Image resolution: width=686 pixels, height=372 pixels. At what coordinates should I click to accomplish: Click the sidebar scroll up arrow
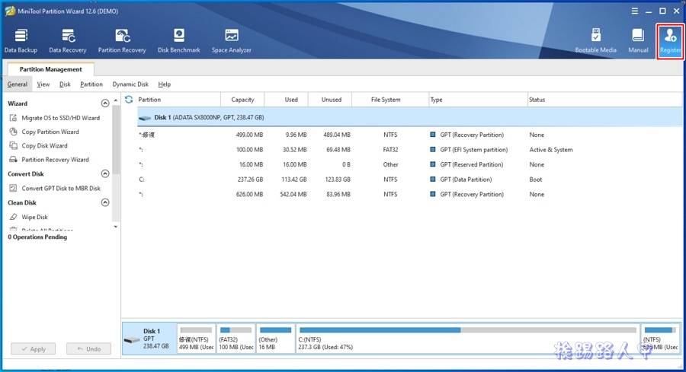(x=116, y=100)
